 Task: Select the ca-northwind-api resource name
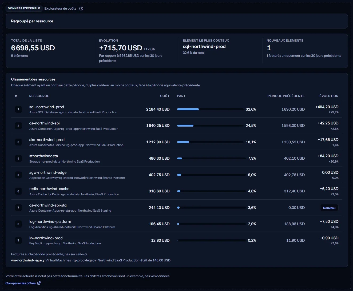tap(45, 123)
